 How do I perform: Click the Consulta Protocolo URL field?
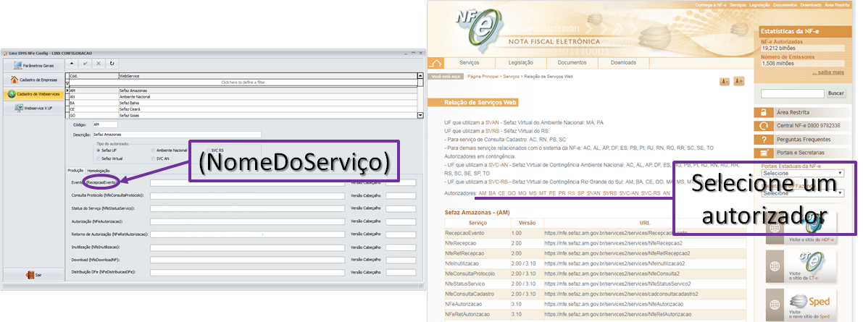[247, 195]
